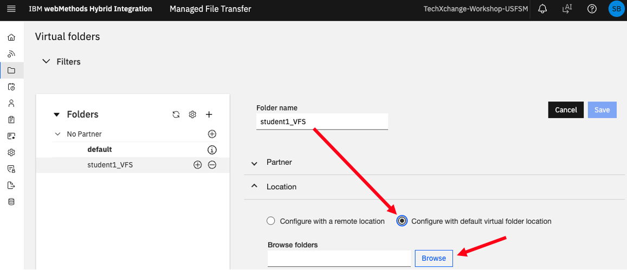Screen dimensions: 627x270
Task: Collapse the Location section
Action: point(254,187)
